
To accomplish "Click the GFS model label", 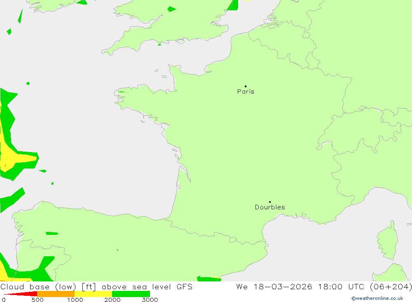I will (185, 286).
